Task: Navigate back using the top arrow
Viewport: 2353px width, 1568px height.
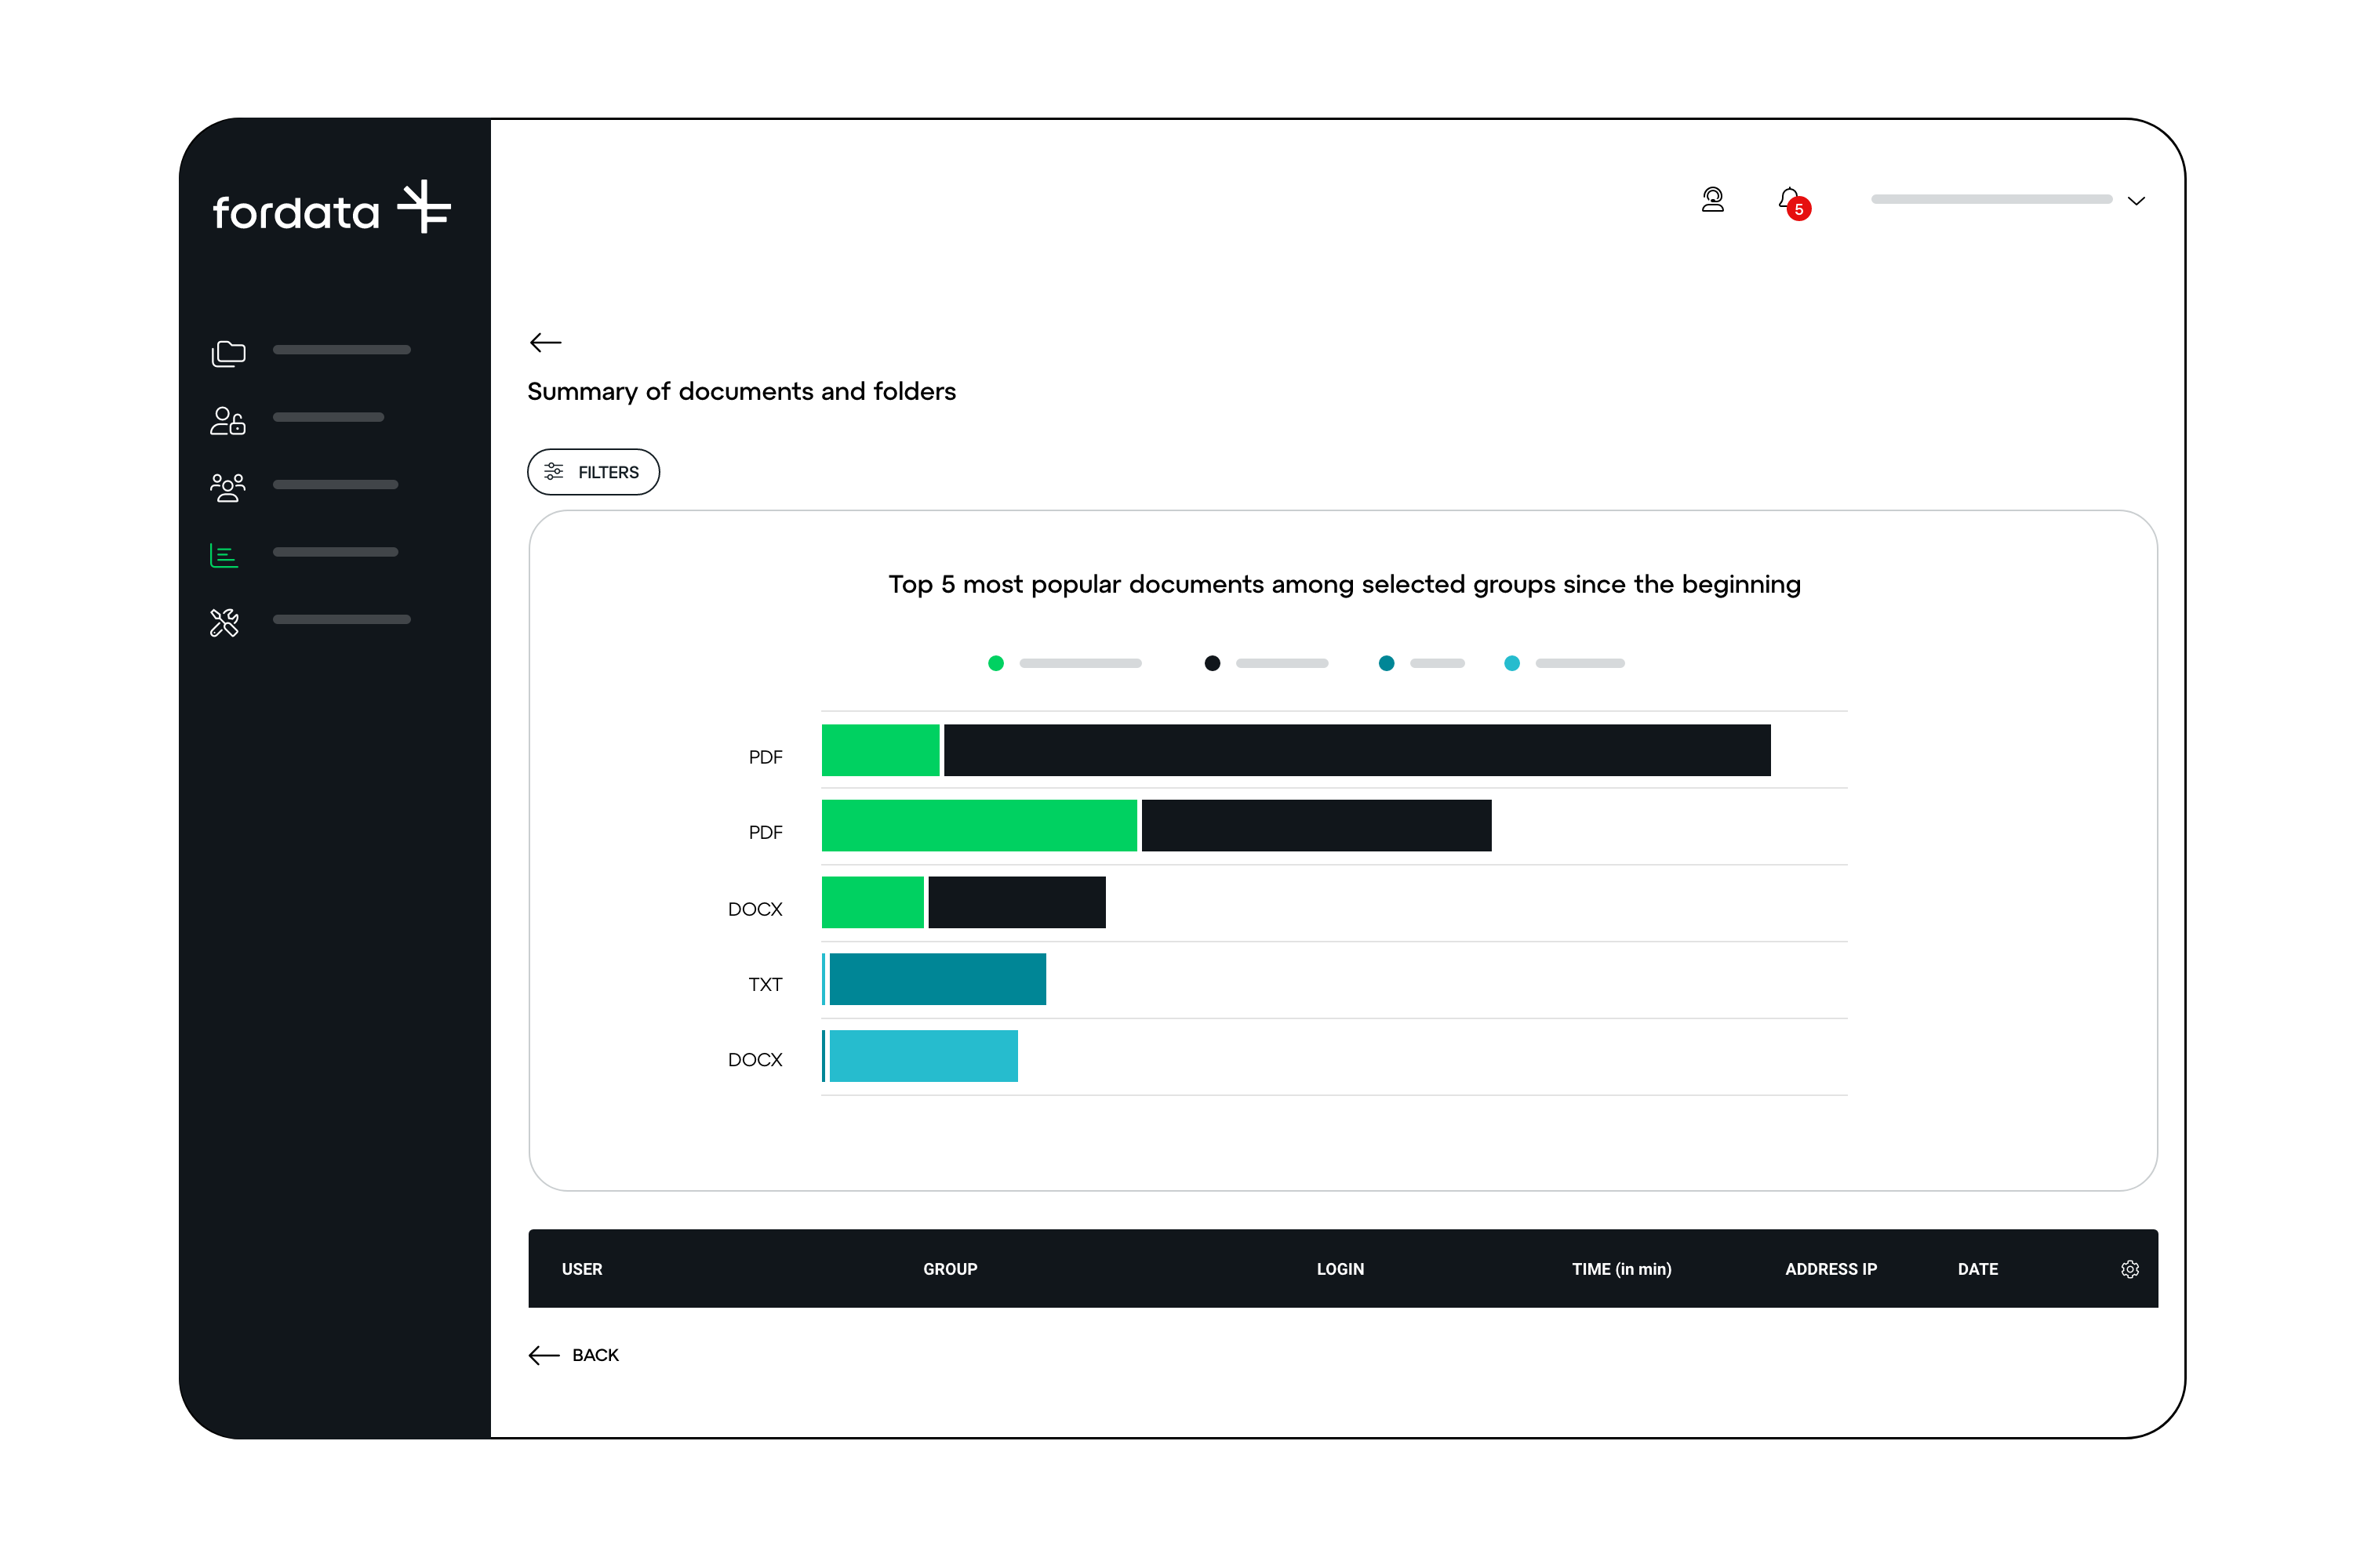Action: 545,342
